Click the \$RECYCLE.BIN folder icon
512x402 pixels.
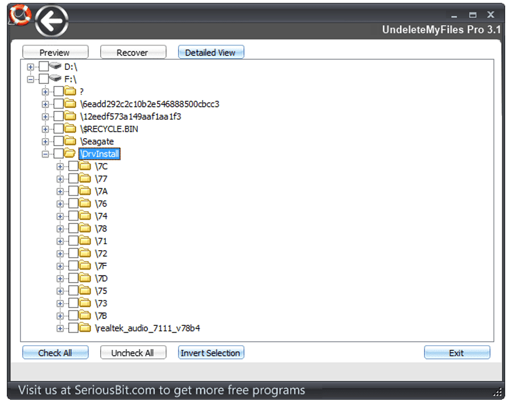tap(70, 129)
